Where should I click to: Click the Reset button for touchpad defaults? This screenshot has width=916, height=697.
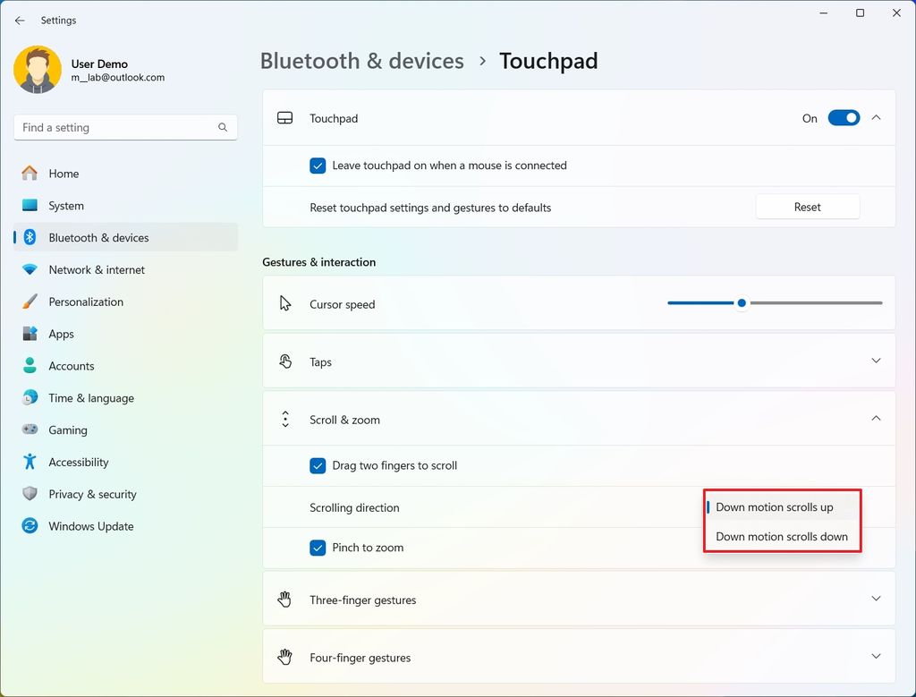coord(806,206)
